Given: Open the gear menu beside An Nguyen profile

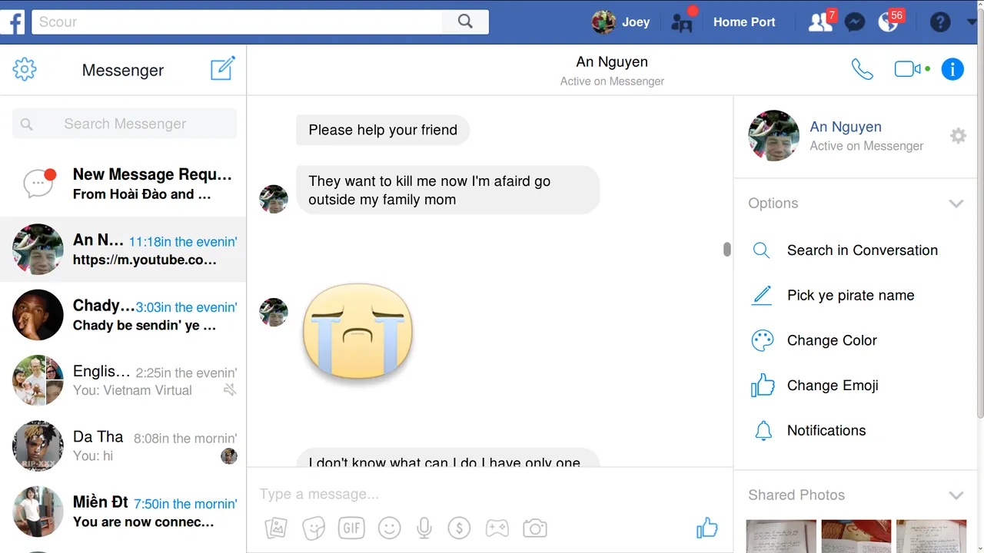Looking at the screenshot, I should click(x=958, y=136).
